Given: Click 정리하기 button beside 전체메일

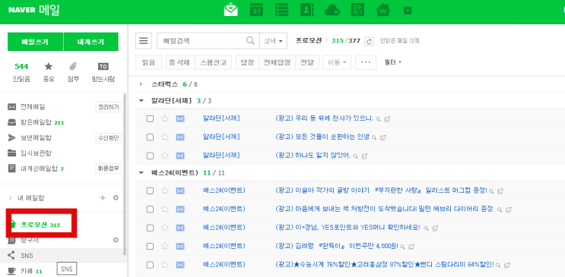Looking at the screenshot, I should pyautogui.click(x=109, y=107).
